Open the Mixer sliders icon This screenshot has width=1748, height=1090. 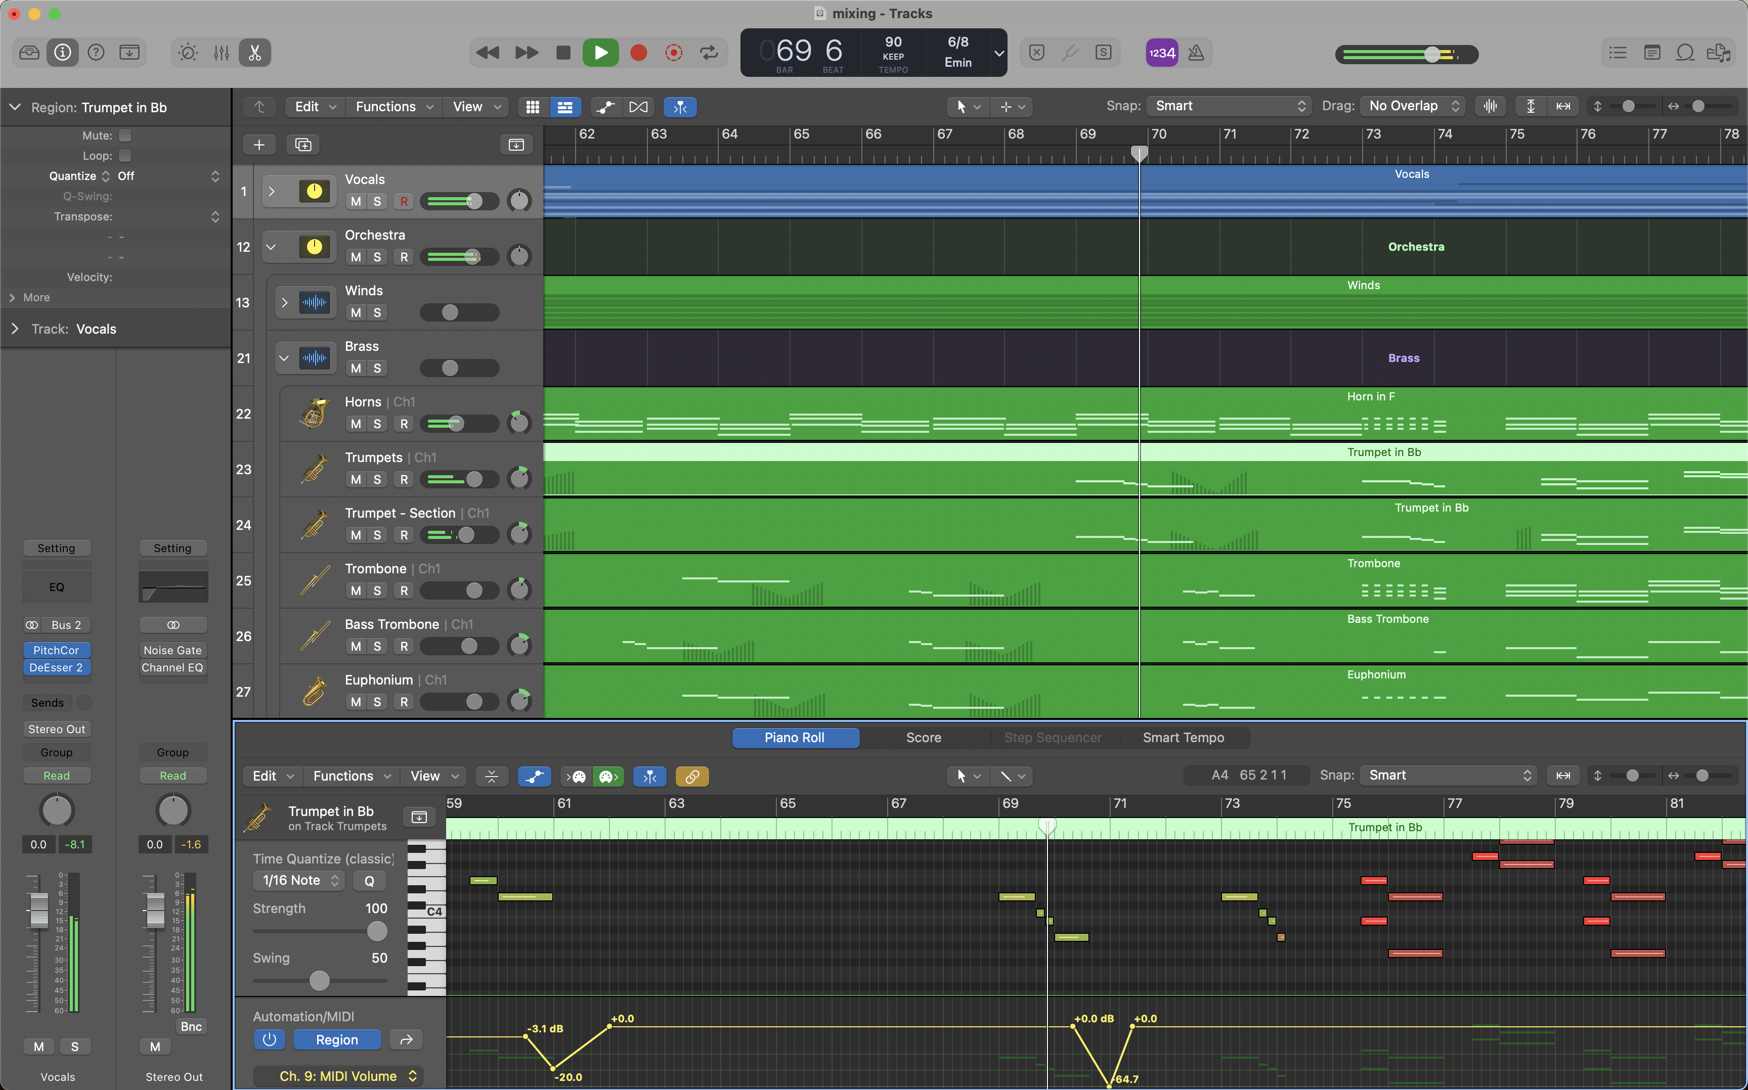(x=222, y=53)
